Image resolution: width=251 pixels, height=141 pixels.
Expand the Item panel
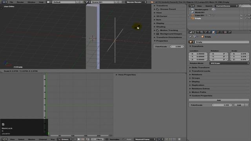tap(158, 20)
